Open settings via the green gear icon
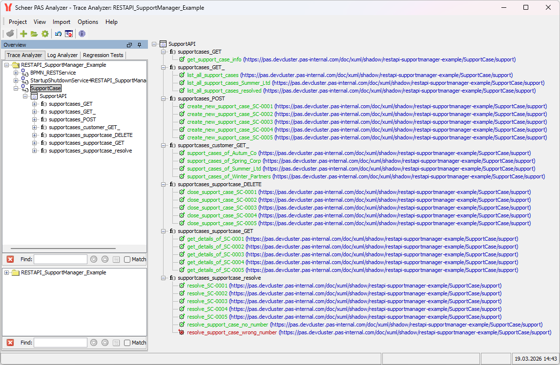560x365 pixels. pyautogui.click(x=45, y=34)
